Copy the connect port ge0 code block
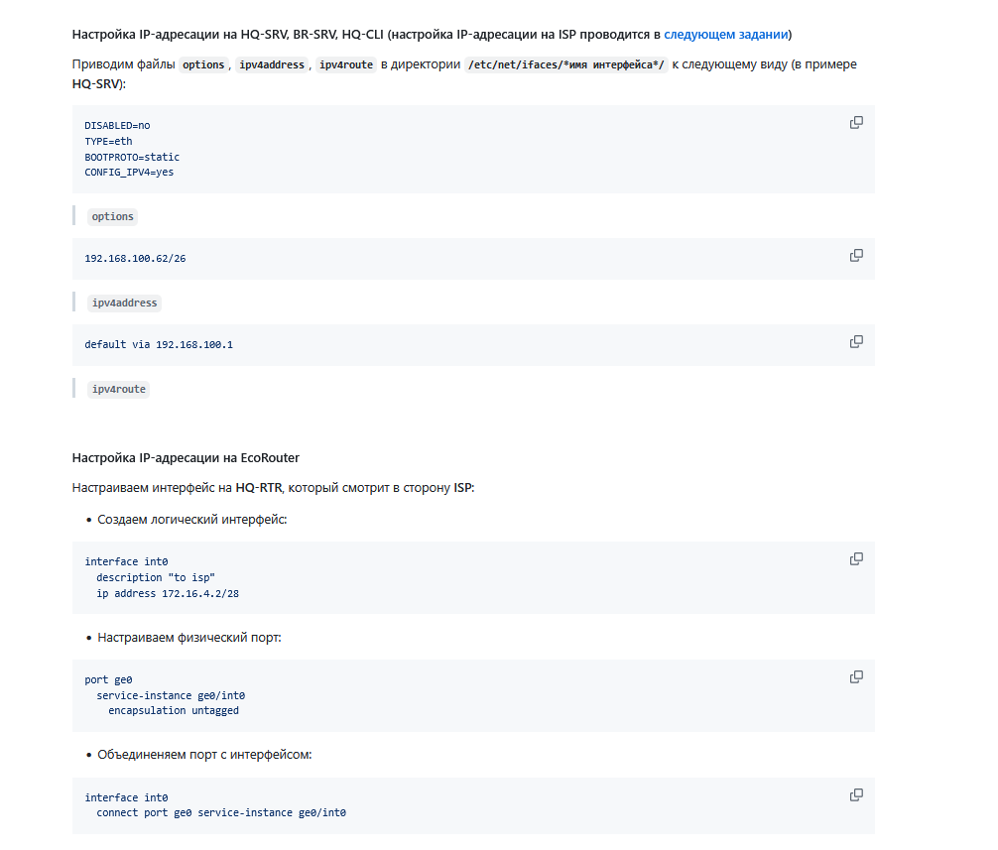Screen dimensions: 998x850 coord(856,794)
